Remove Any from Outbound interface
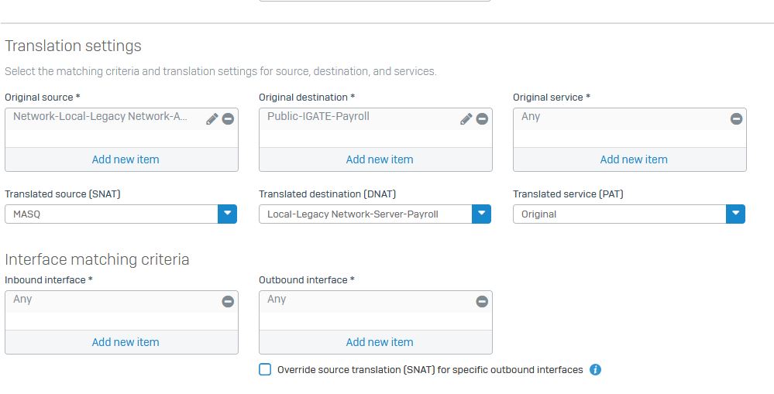The height and width of the screenshot is (394, 774). click(482, 301)
